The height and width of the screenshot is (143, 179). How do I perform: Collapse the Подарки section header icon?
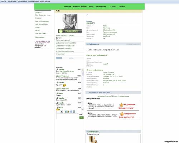[x=87, y=132]
